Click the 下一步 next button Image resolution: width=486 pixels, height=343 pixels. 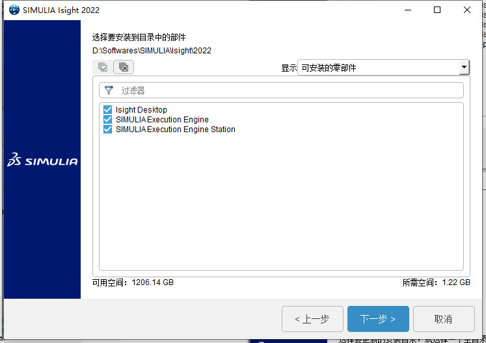tap(378, 319)
